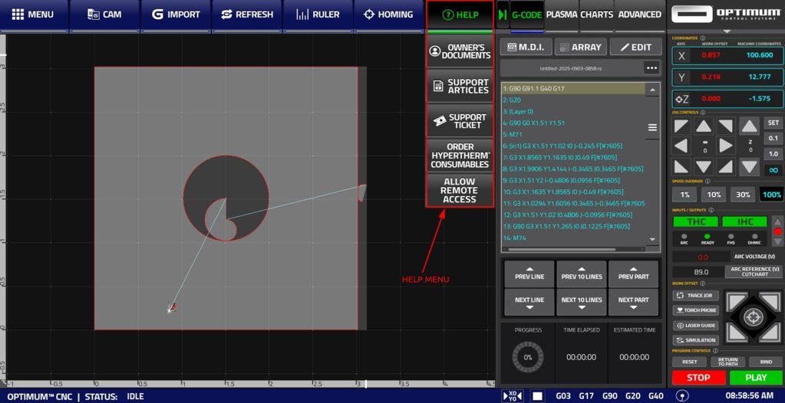Viewport: 785px width, 403px height.
Task: Start the Homing routine
Action: click(388, 15)
